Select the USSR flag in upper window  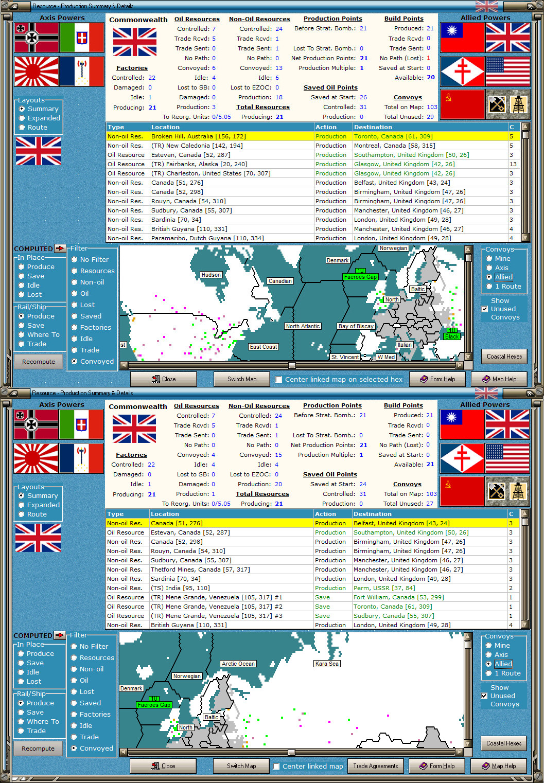coord(463,104)
